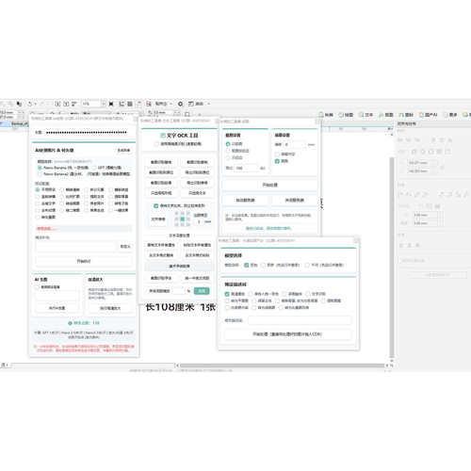The image size is (471, 471).
Task: Open the undo history dropdown arrow
Action: (36, 104)
